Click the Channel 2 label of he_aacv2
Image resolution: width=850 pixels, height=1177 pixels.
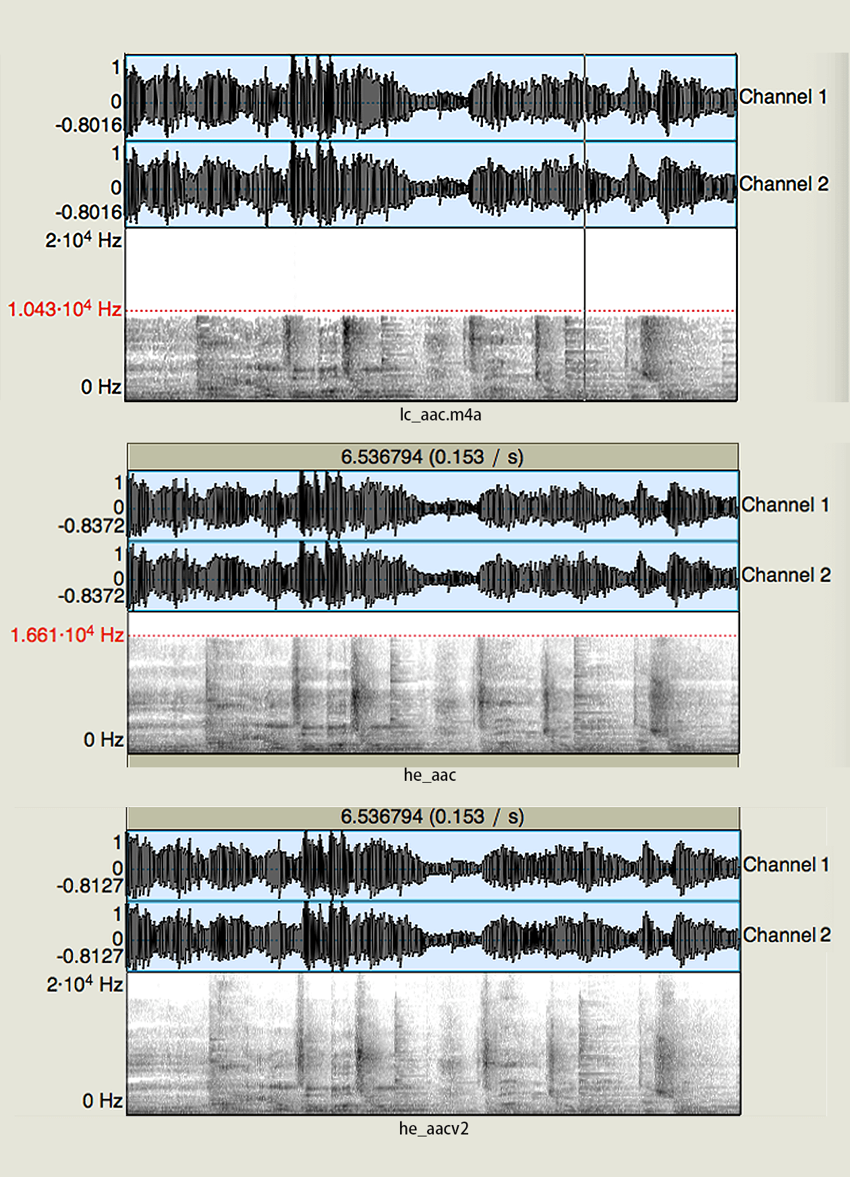pyautogui.click(x=787, y=935)
